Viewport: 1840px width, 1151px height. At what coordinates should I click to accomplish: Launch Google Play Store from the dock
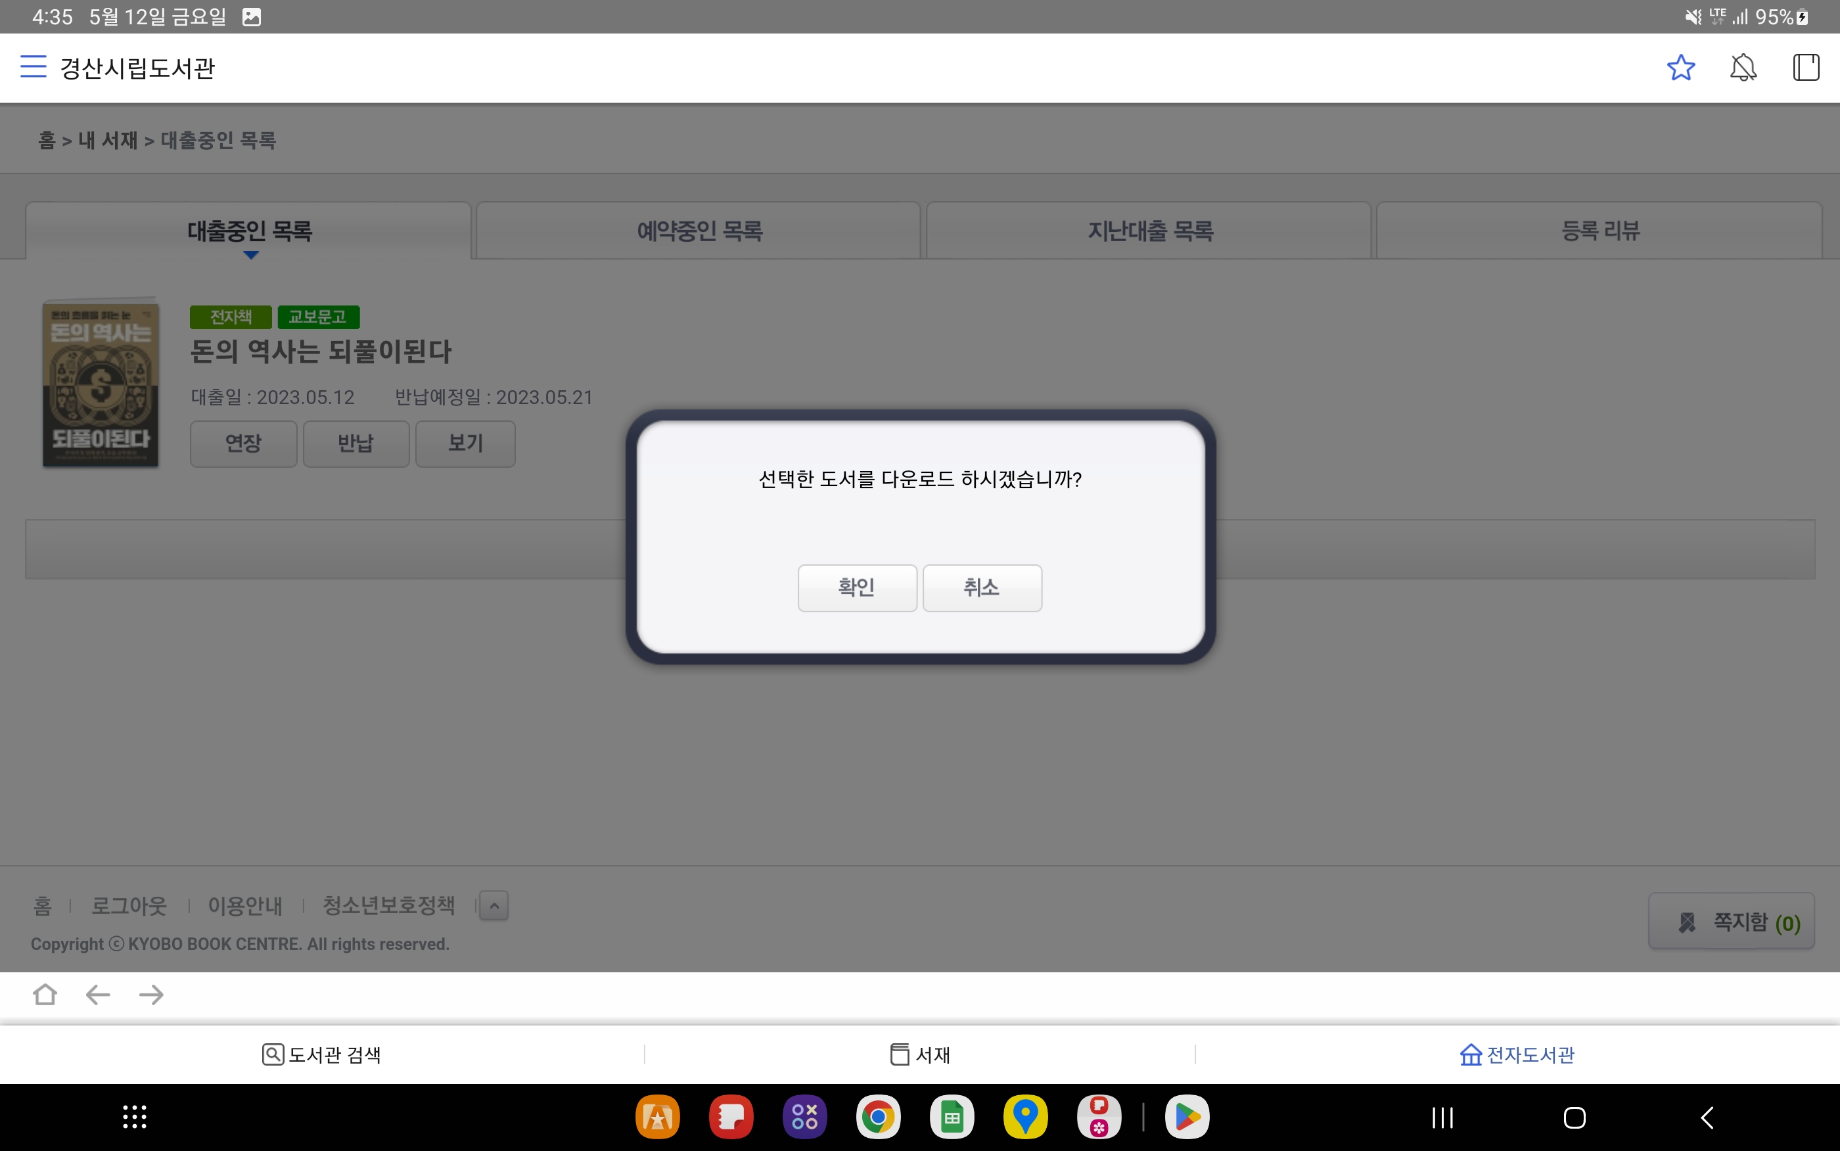pyautogui.click(x=1186, y=1117)
